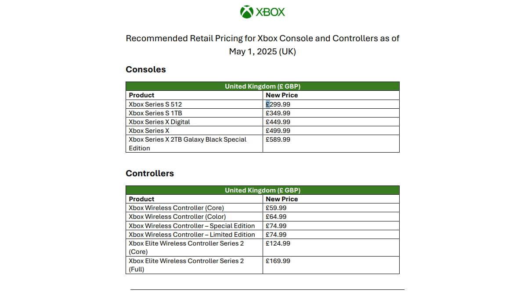Click the £124.99 Elite controller price

(278, 243)
